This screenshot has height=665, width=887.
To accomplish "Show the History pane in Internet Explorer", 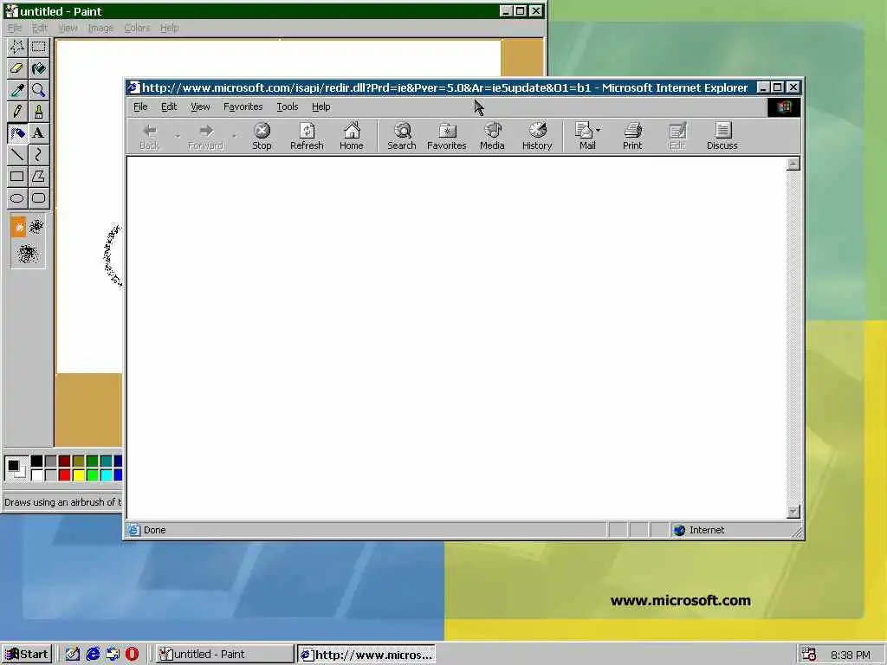I will pyautogui.click(x=537, y=136).
